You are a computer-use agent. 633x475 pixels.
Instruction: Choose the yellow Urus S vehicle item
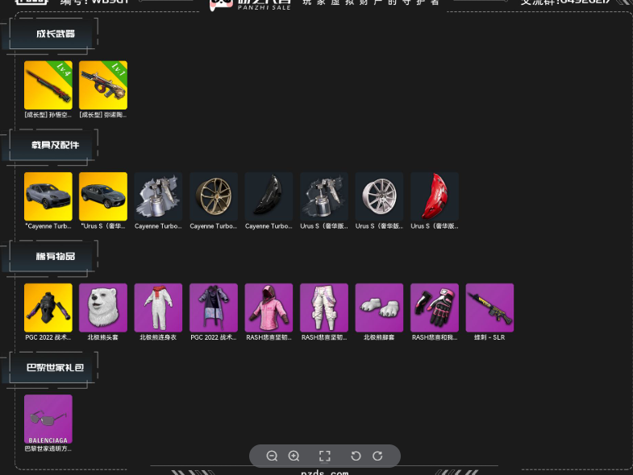(103, 196)
